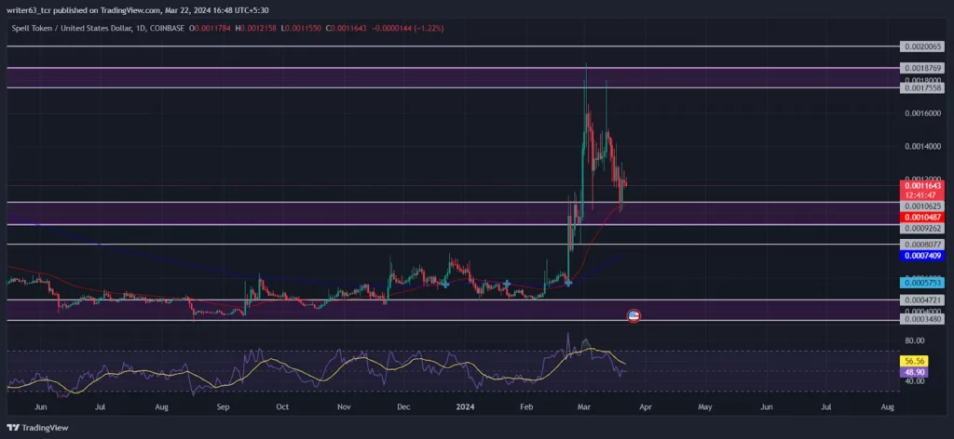Viewport: 954px width, 439px height.
Task: Click the purple RSI value label 48.90
Action: pos(915,370)
